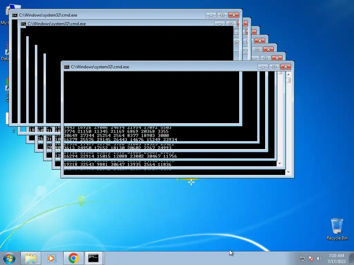Minimize the rearmost cmd window
This screenshot has width=354, height=265.
coord(211,15)
